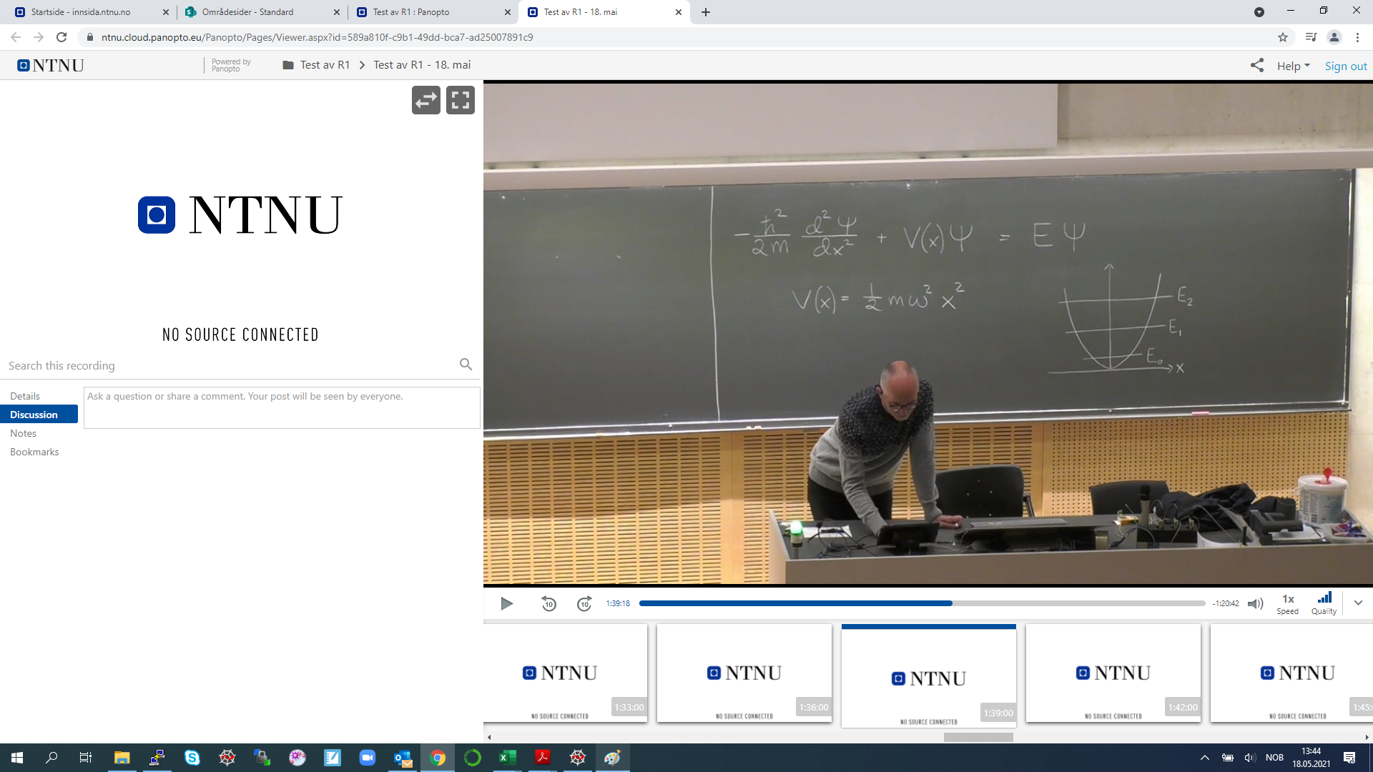Viewport: 1373px width, 772px height.
Task: Close the Områdesider - Standard tab
Action: coord(336,12)
